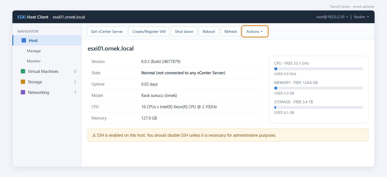Click the USED 0.9 GHz label
Image resolution: width=387 pixels, height=177 pixels.
pos(285,74)
